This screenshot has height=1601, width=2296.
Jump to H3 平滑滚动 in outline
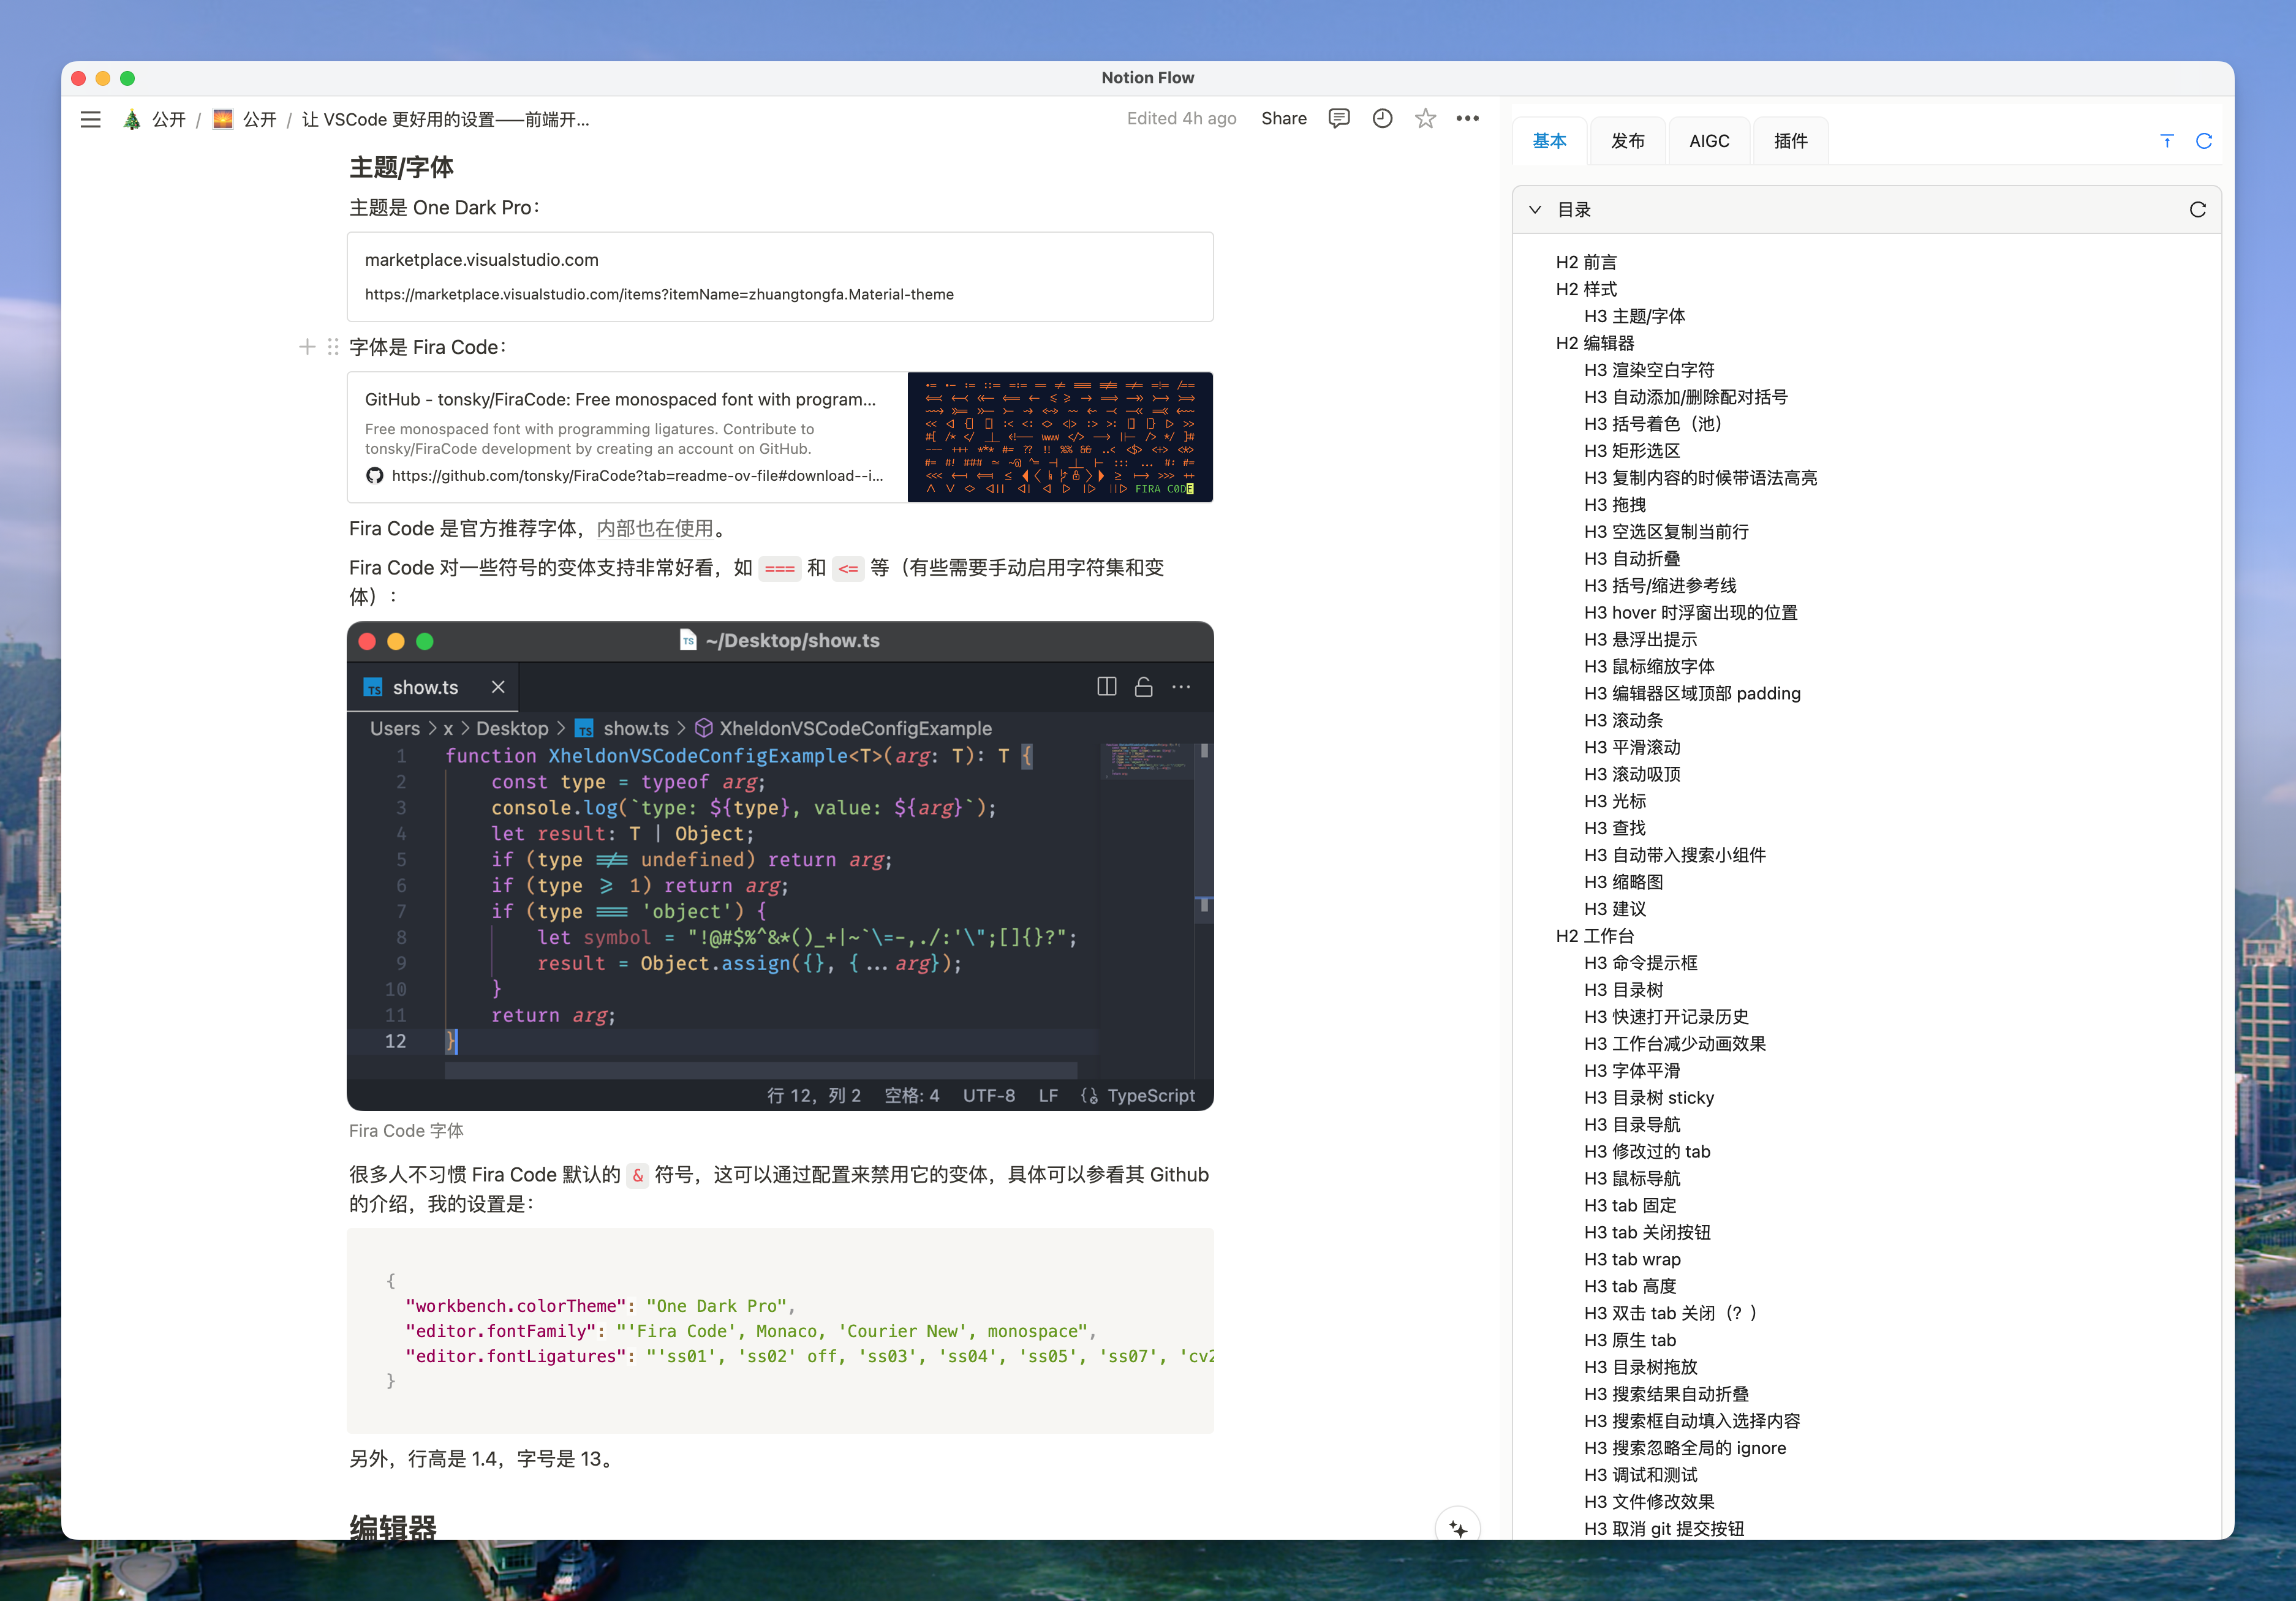(x=1632, y=748)
